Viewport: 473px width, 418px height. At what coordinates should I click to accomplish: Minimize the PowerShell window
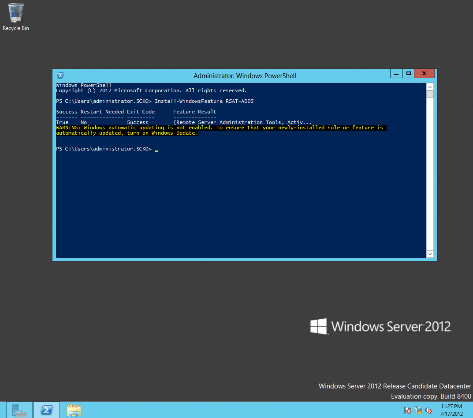(396, 73)
